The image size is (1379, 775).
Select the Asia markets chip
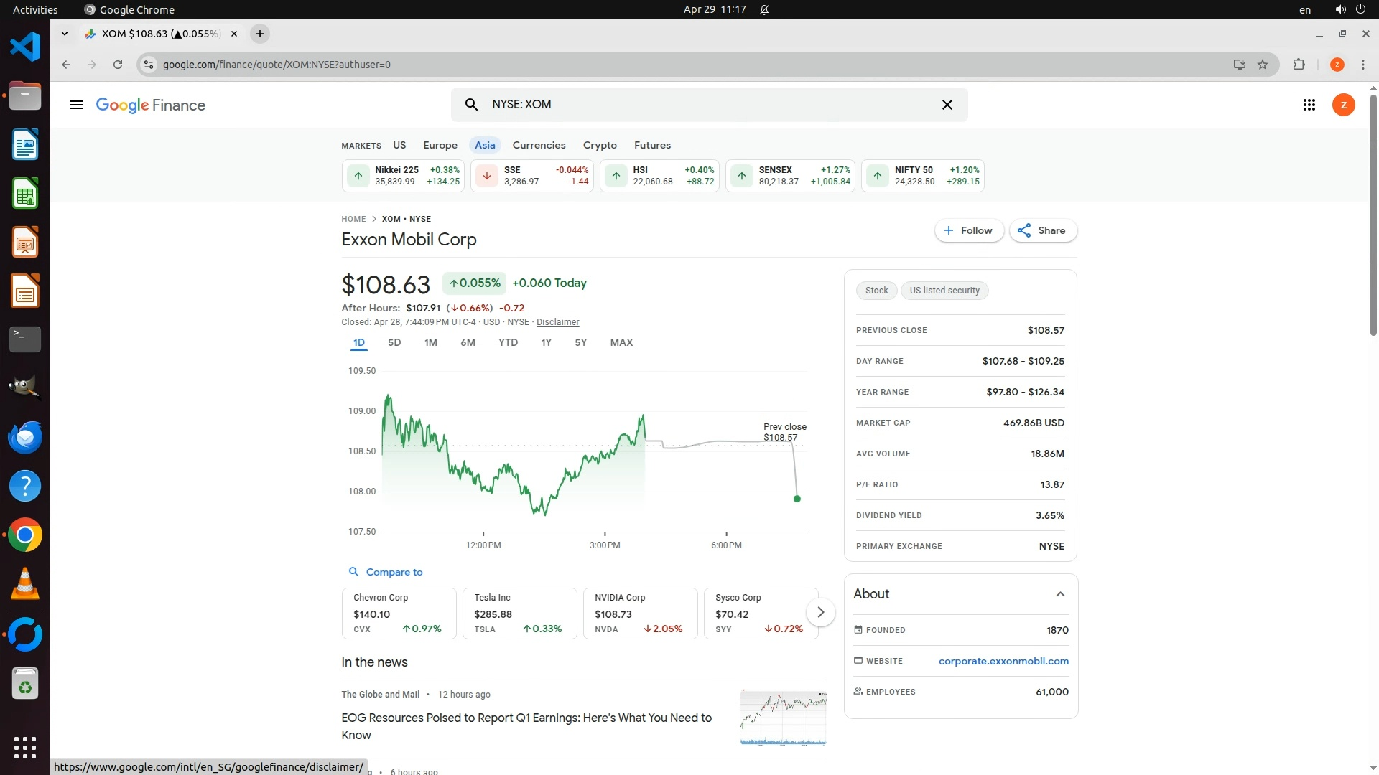coord(485,145)
